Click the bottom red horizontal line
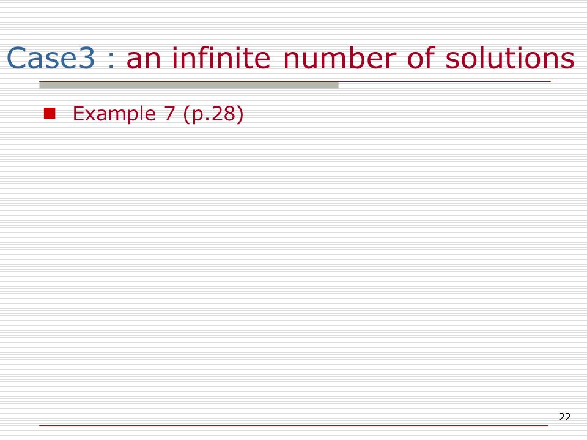Image resolution: width=587 pixels, height=440 pixels. [x=293, y=425]
